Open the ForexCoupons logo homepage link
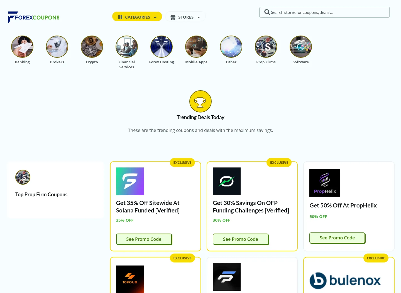401x293 pixels. (x=34, y=17)
